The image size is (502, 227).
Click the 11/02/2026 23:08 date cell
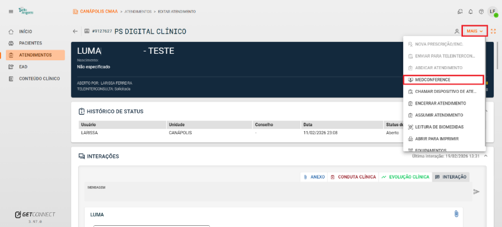(320, 132)
